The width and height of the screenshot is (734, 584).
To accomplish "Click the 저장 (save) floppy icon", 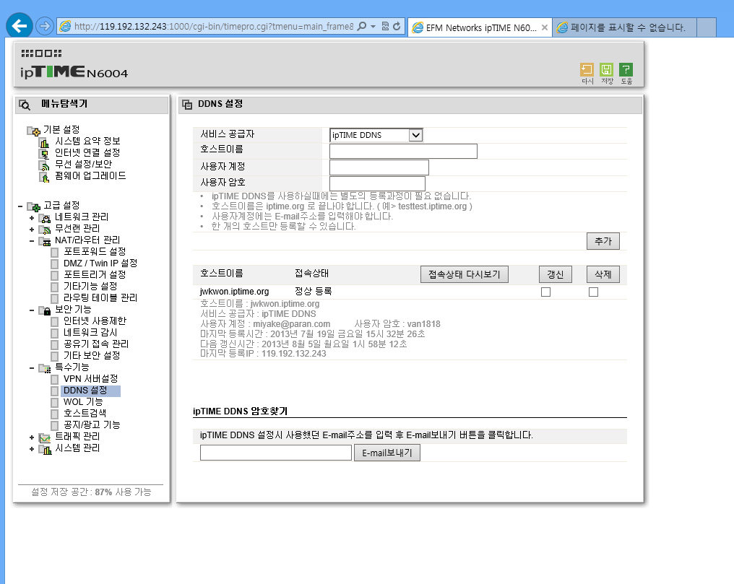I will [606, 70].
